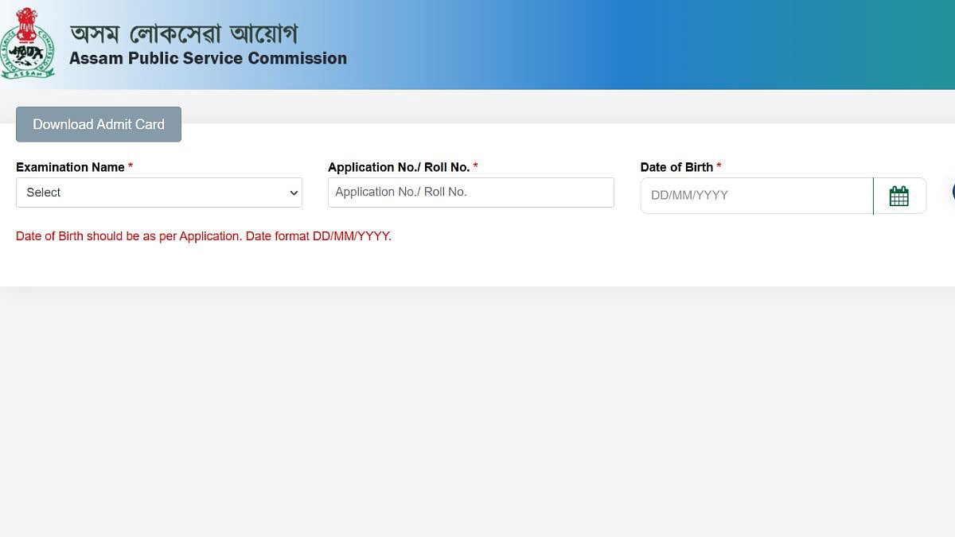Click the Assam government emblem logo
The height and width of the screenshot is (537, 955).
pos(28,44)
